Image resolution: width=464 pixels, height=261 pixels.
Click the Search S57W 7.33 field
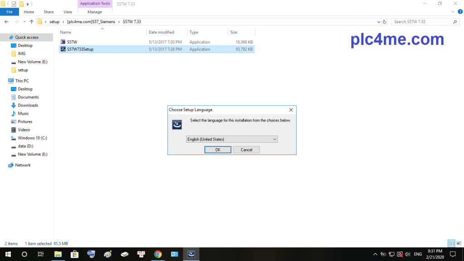pyautogui.click(x=421, y=22)
